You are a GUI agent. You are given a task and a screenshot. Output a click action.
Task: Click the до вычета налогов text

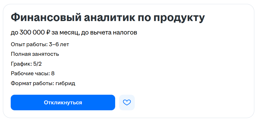coord(109,33)
